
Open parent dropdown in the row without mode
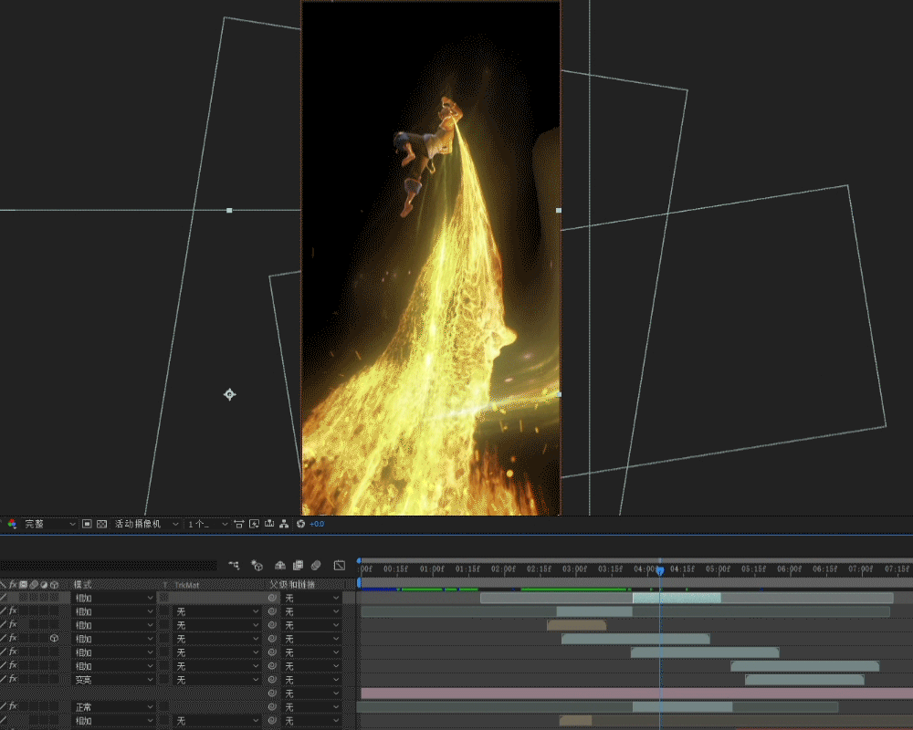coord(311,693)
